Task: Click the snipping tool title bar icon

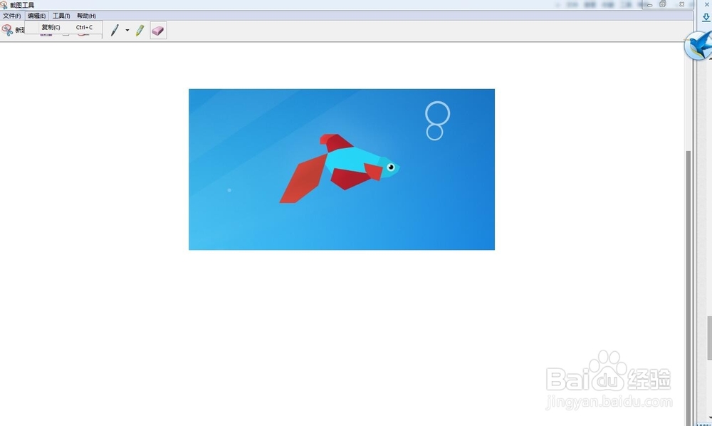Action: click(4, 5)
